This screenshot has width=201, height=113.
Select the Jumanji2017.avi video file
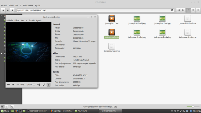[x=112, y=20]
